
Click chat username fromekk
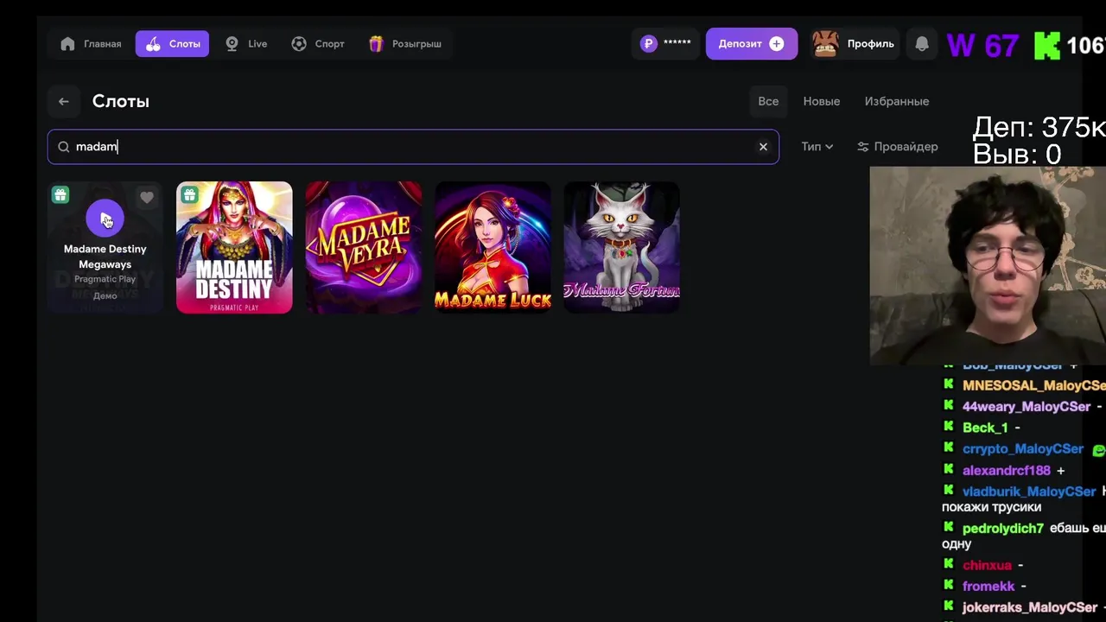point(988,587)
